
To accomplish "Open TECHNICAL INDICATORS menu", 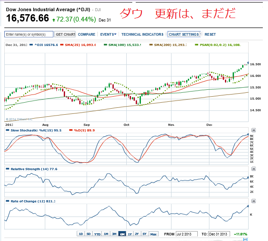I will coord(142,34).
